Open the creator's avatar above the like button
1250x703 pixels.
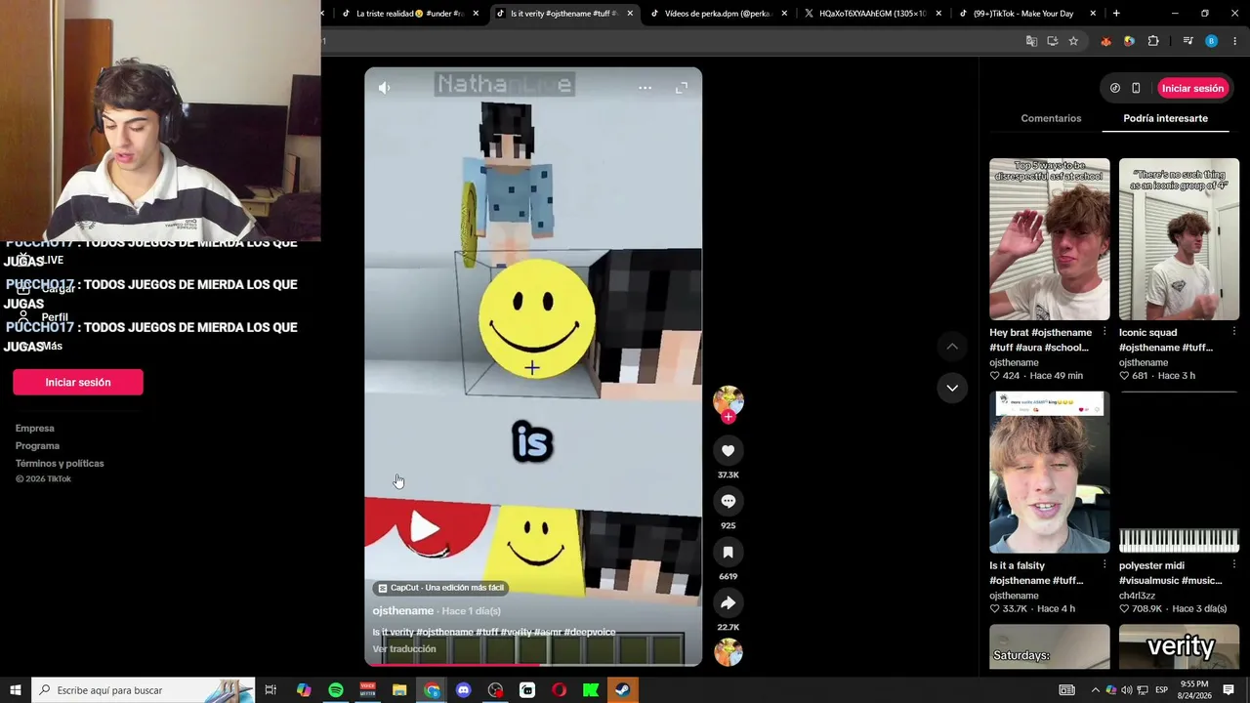click(x=728, y=400)
